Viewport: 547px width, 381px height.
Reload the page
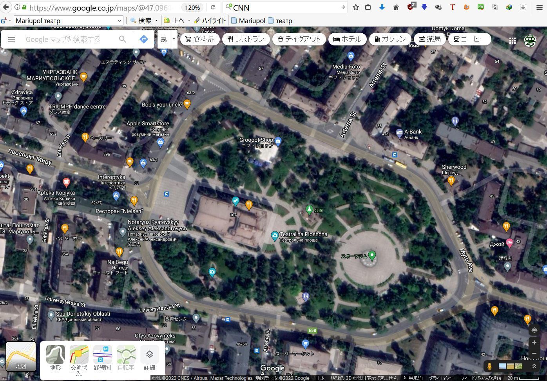click(x=213, y=7)
